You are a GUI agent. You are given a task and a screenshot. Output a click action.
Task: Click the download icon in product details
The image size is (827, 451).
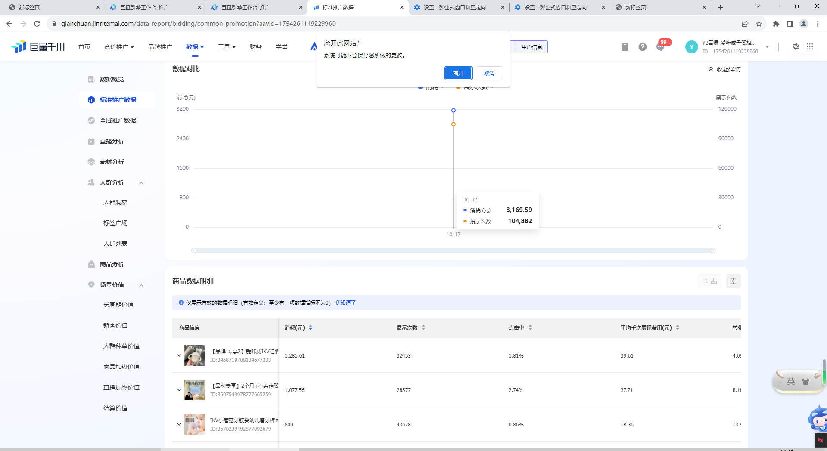713,281
